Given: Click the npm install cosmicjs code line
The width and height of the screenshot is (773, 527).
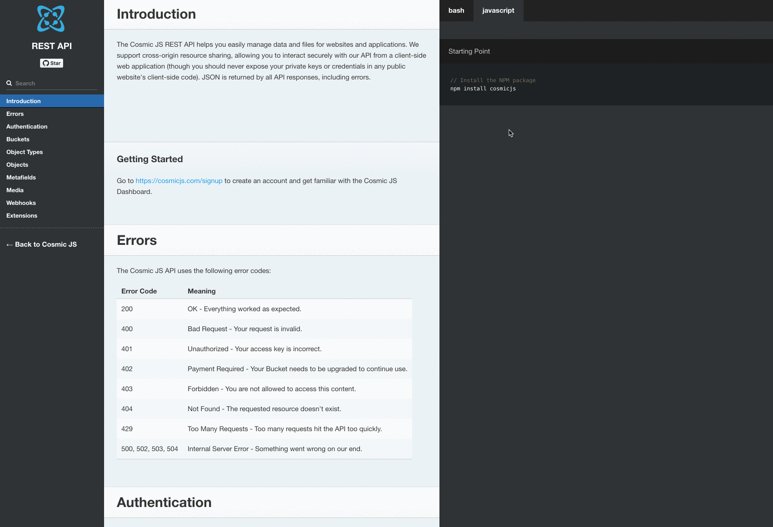Looking at the screenshot, I should pos(483,89).
